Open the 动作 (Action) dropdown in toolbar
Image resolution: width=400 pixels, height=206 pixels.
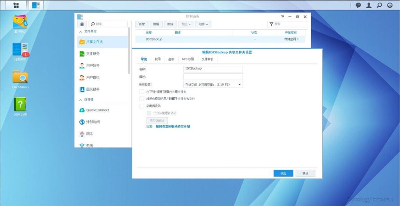coord(203,24)
